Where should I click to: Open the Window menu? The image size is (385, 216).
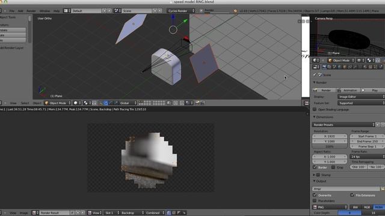45,11
